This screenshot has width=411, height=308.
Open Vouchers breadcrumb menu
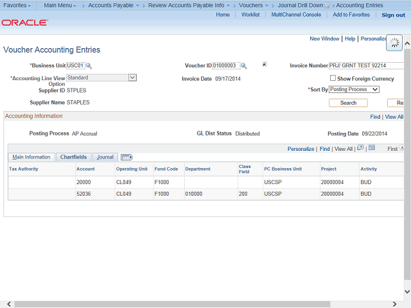coord(253,5)
